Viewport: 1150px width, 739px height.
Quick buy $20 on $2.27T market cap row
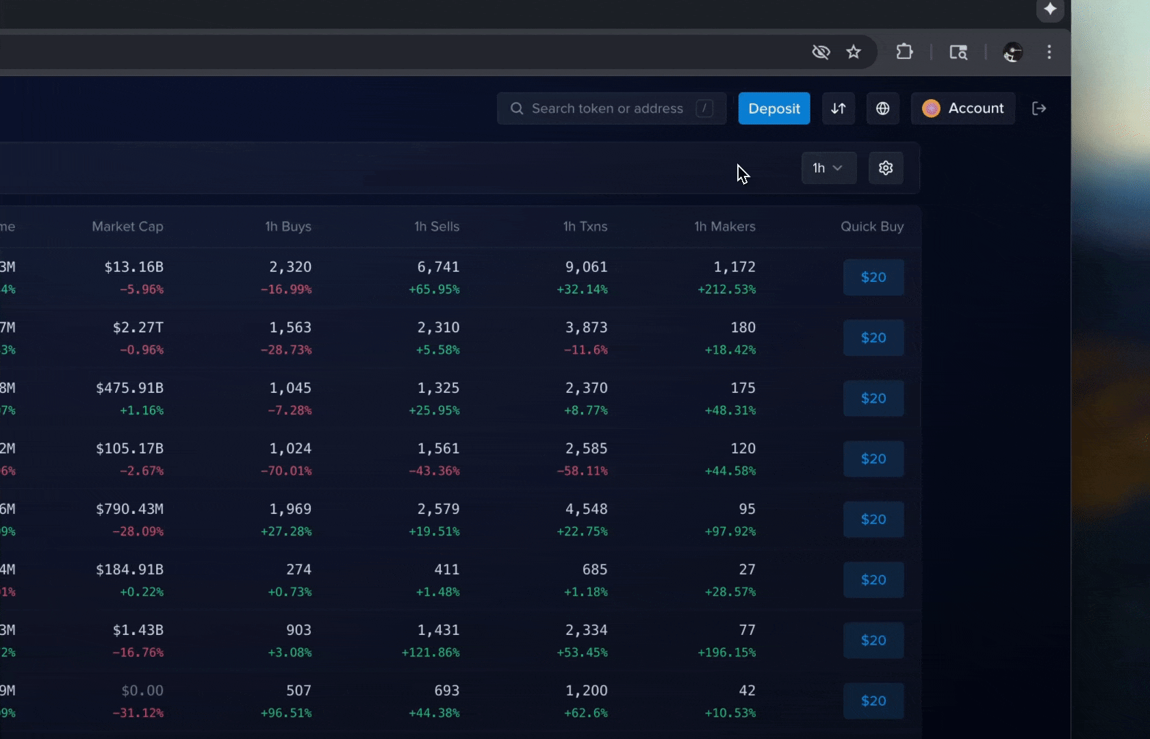pos(873,338)
